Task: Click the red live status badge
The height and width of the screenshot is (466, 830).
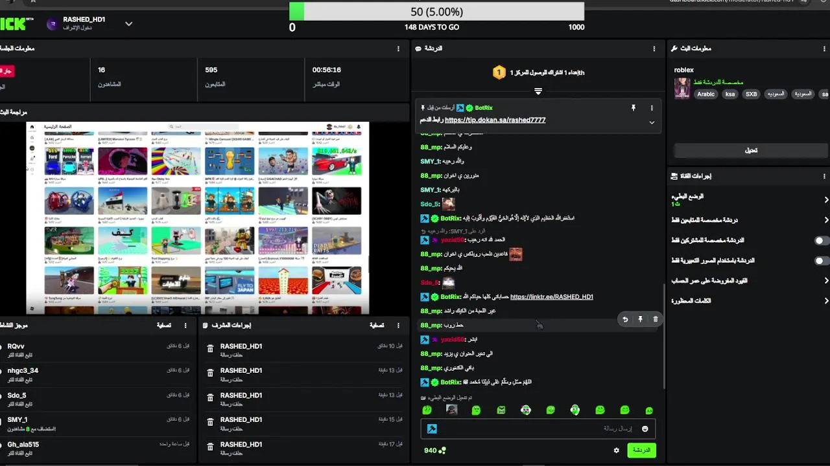Action: (x=6, y=71)
